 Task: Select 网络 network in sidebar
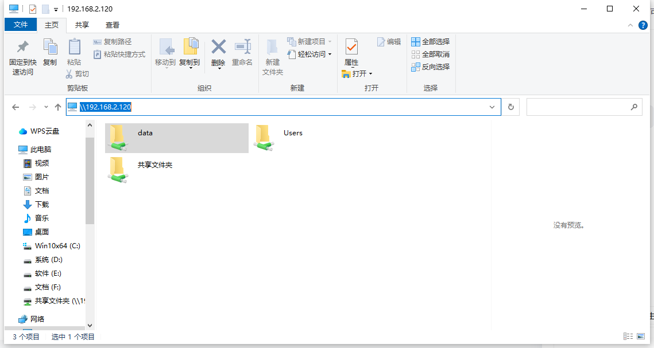(32, 319)
